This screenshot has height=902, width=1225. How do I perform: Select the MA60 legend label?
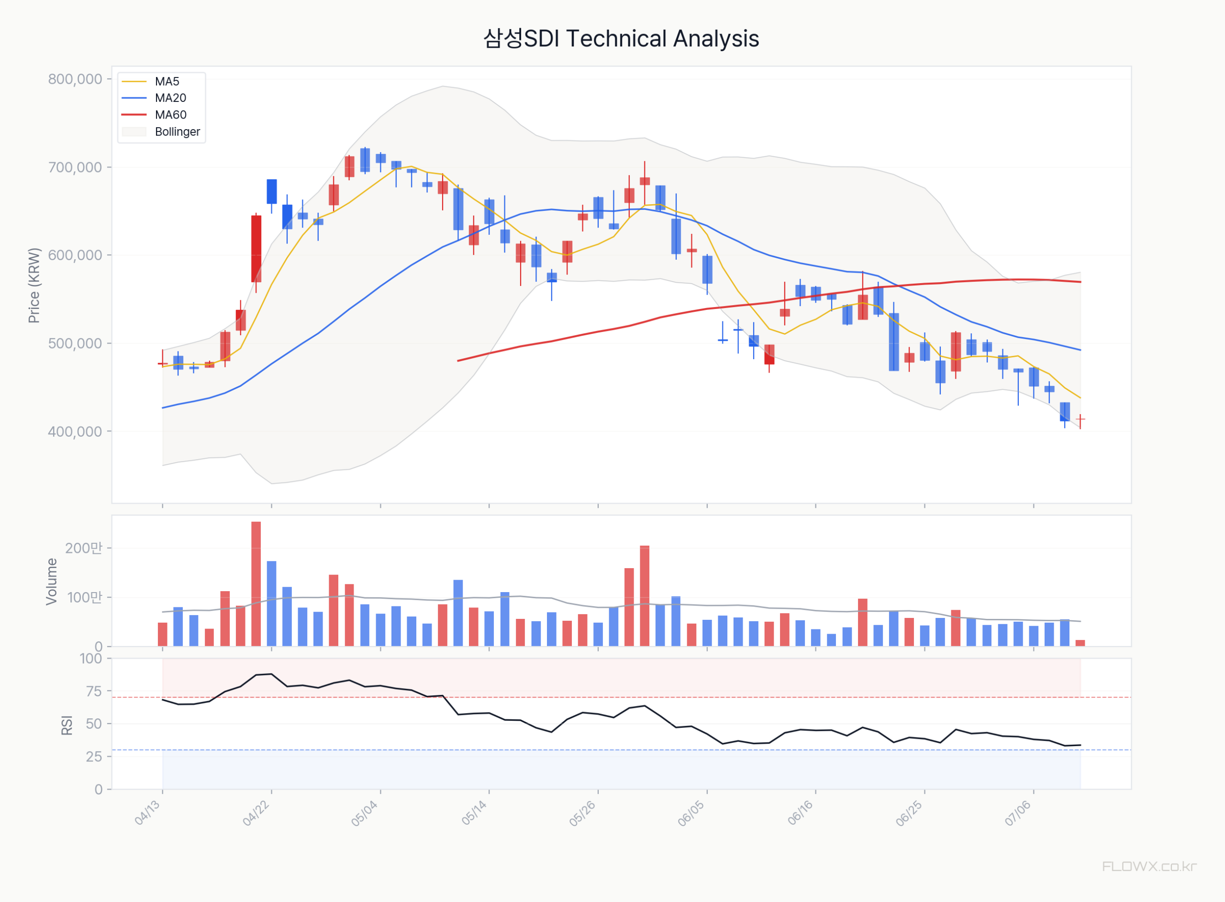(170, 115)
